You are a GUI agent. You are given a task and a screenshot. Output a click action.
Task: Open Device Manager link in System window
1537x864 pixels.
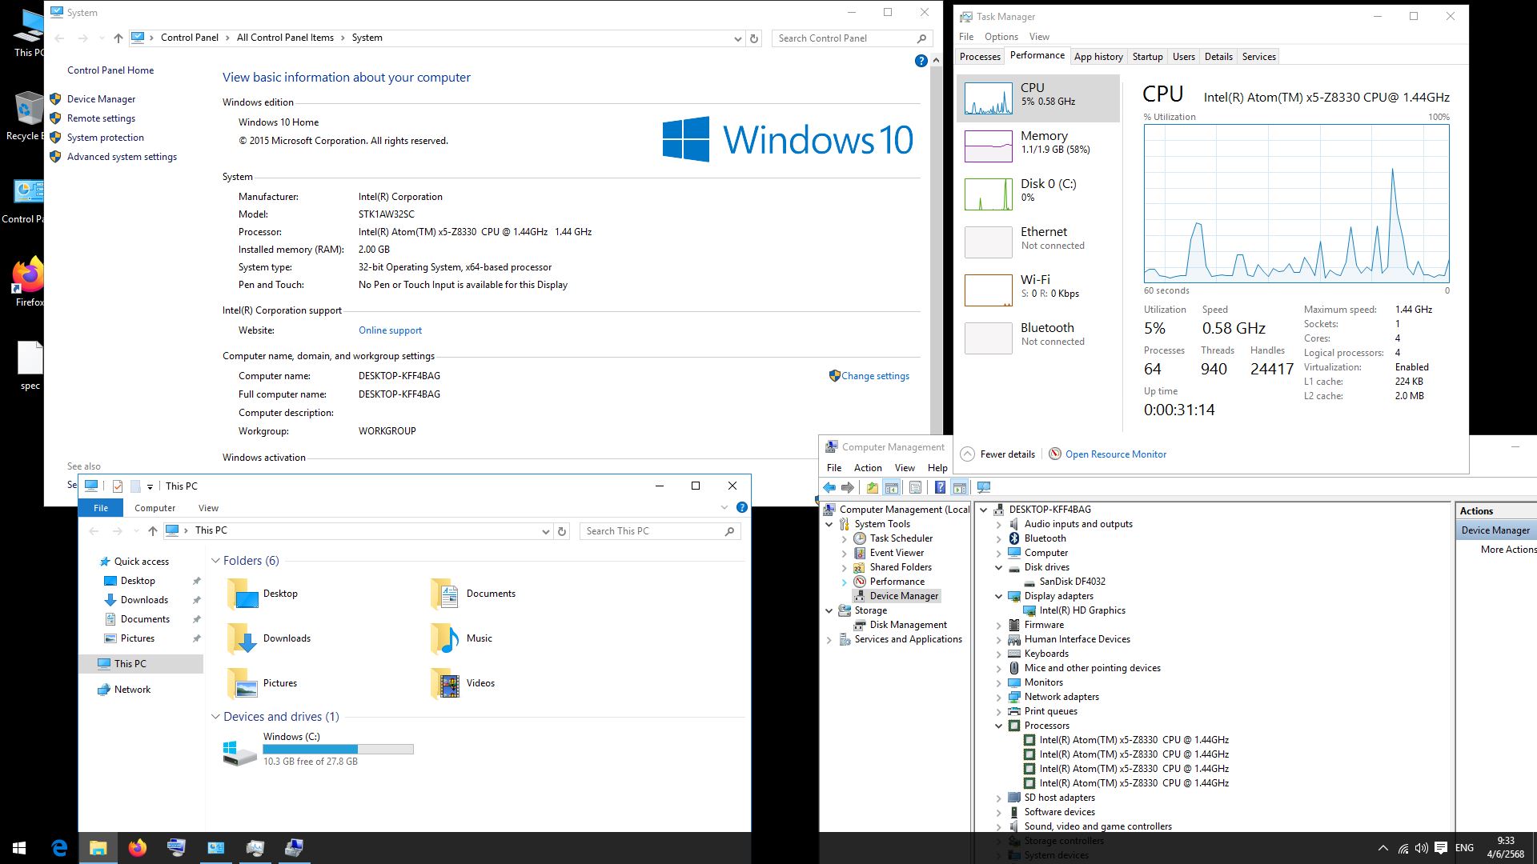[101, 99]
